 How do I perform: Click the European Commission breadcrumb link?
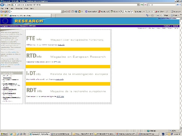[10, 26]
